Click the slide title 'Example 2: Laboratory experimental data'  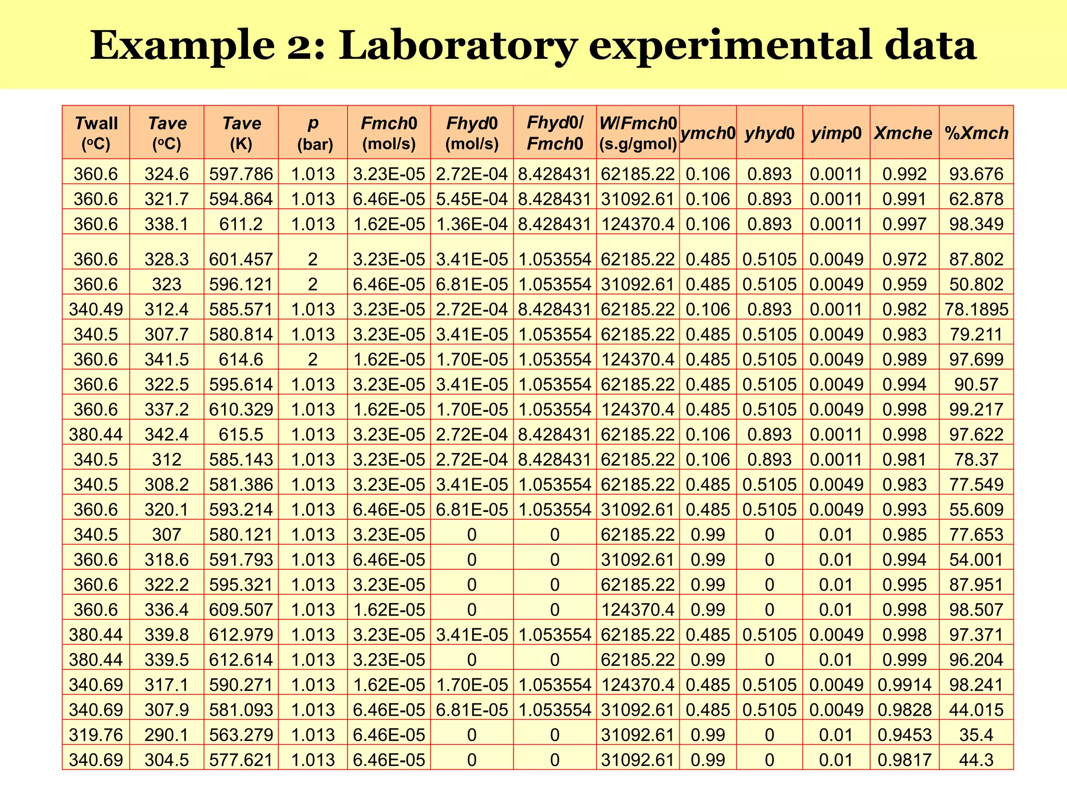(533, 45)
